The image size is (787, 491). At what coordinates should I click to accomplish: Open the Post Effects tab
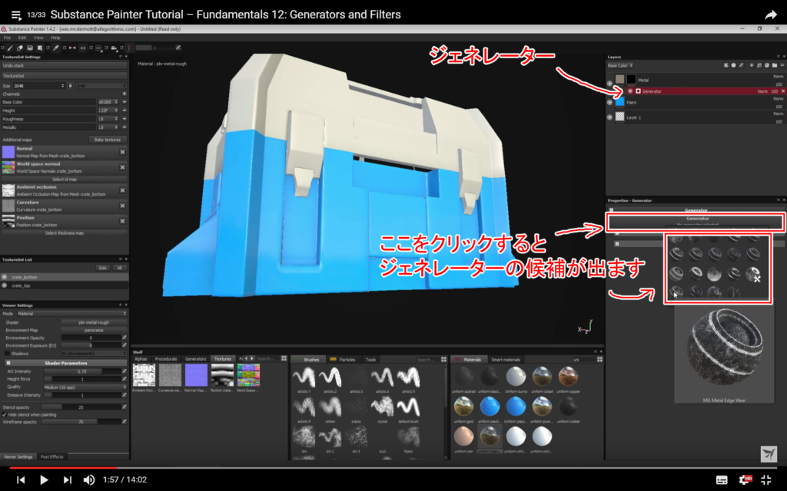[x=51, y=456]
